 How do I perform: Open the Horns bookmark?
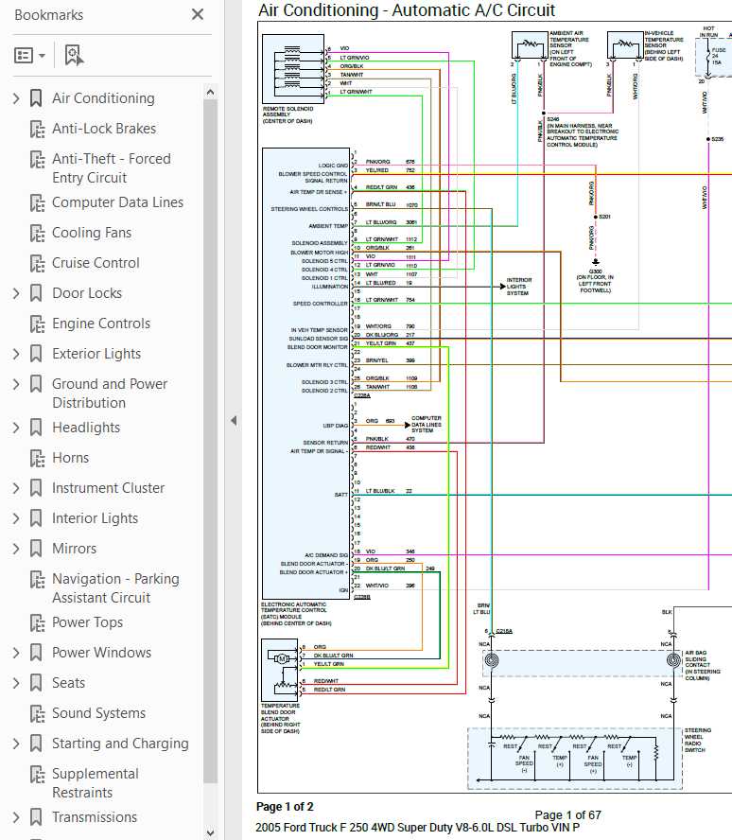pyautogui.click(x=70, y=458)
